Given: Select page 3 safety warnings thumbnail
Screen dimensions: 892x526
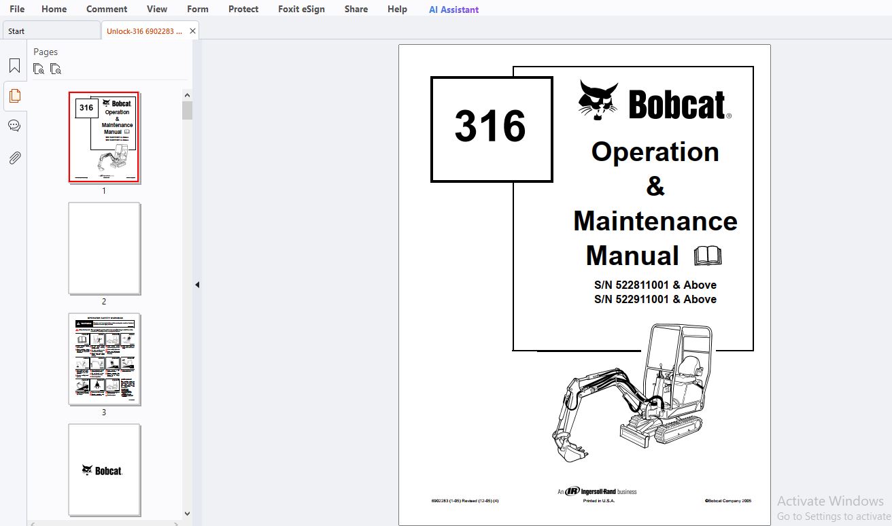Looking at the screenshot, I should [104, 359].
